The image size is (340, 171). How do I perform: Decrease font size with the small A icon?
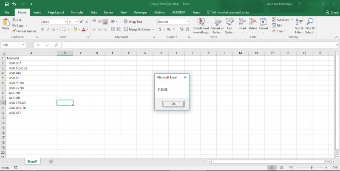(x=87, y=22)
